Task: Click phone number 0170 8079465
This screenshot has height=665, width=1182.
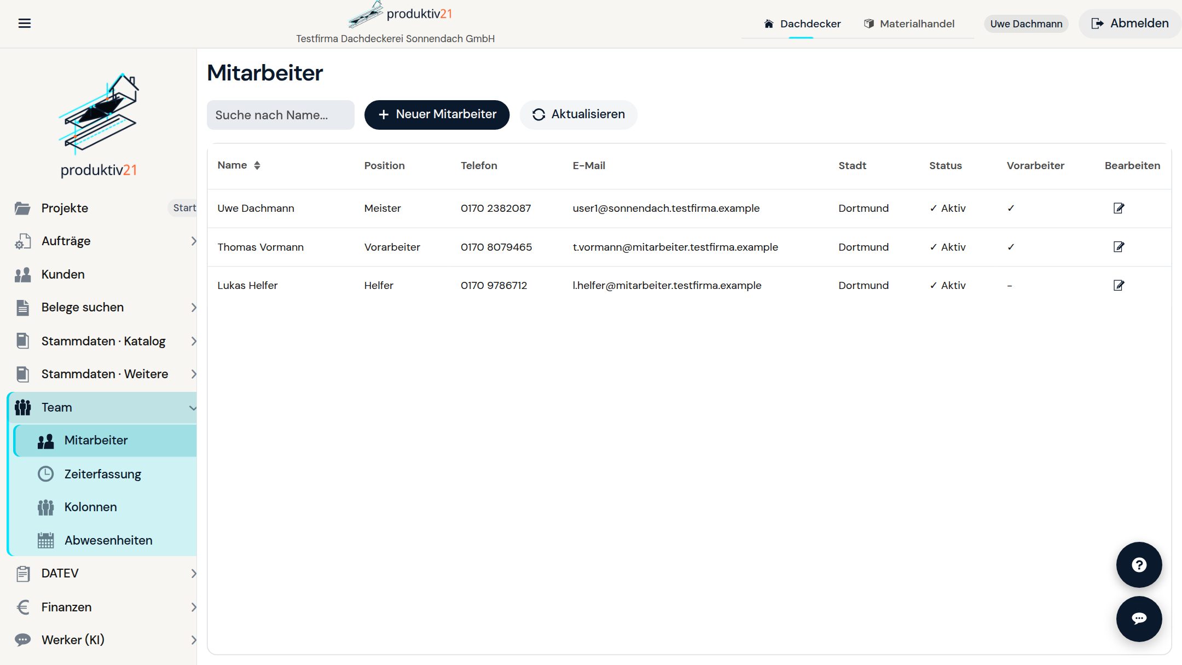Action: [x=496, y=247]
